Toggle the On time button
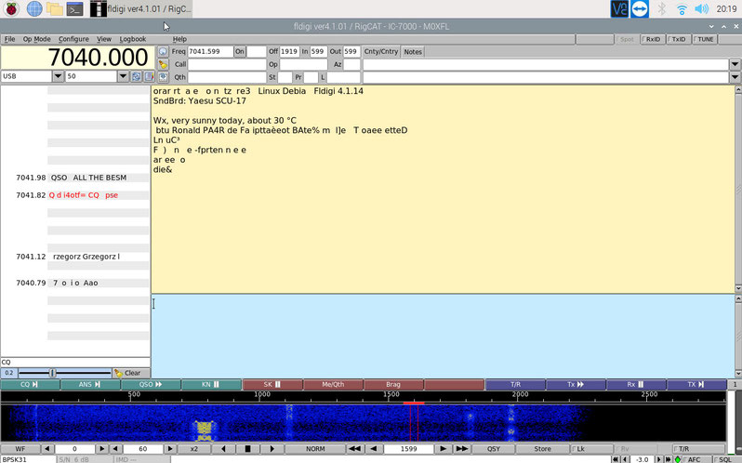 point(240,51)
